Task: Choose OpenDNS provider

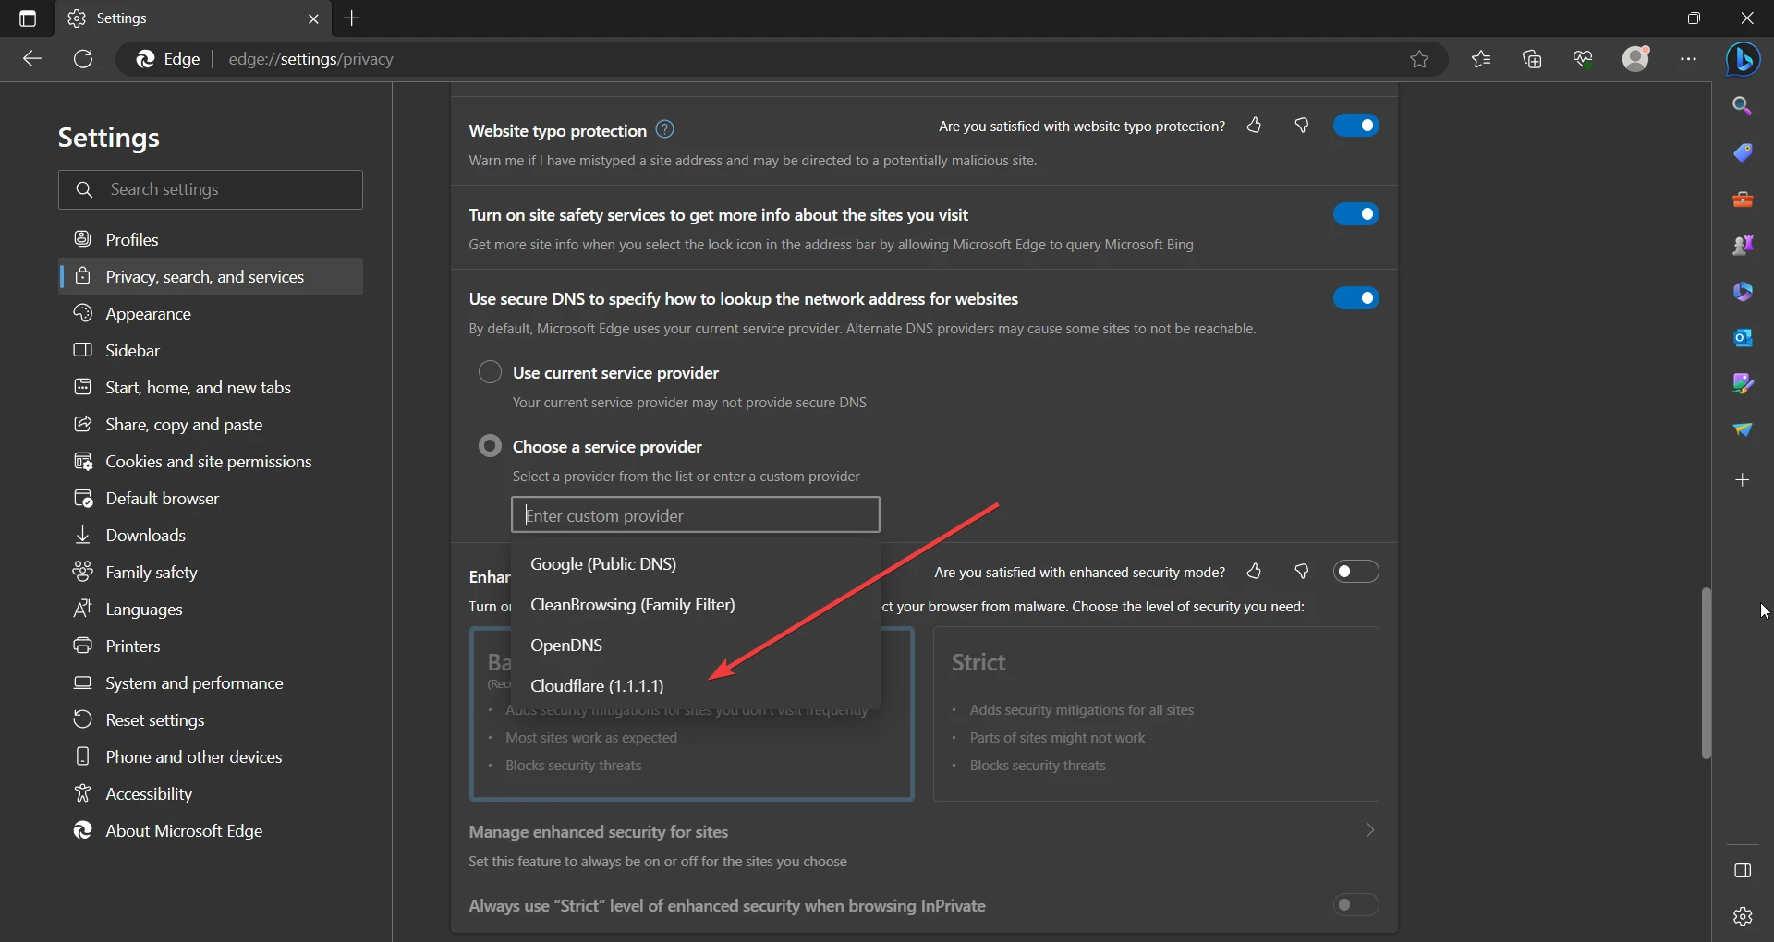Action: [696, 646]
